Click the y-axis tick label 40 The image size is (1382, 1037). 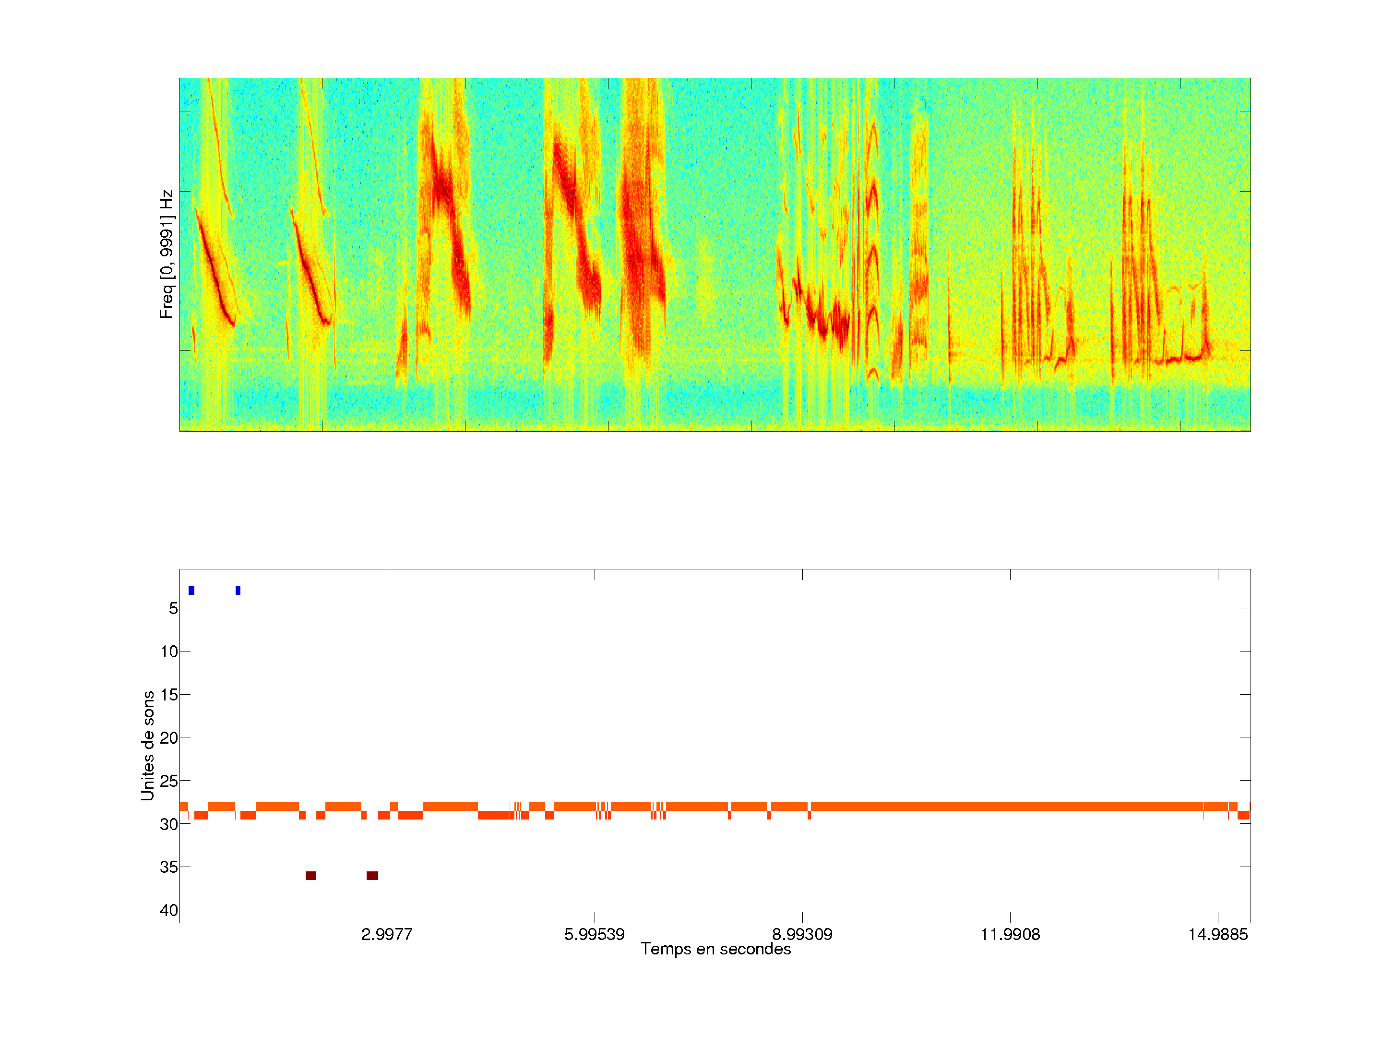click(169, 910)
